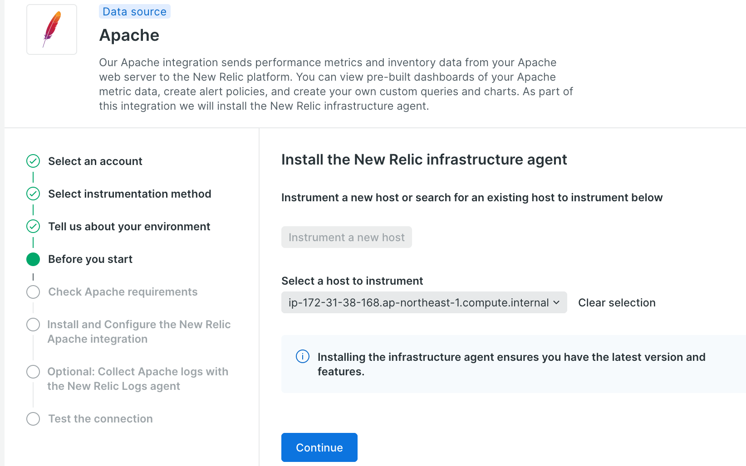746x466 pixels.
Task: Click the Apache page title
Action: pyautogui.click(x=129, y=35)
